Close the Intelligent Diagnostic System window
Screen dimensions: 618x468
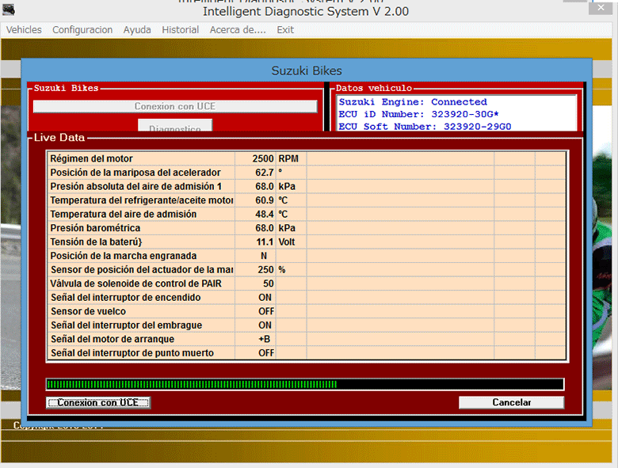point(601,8)
